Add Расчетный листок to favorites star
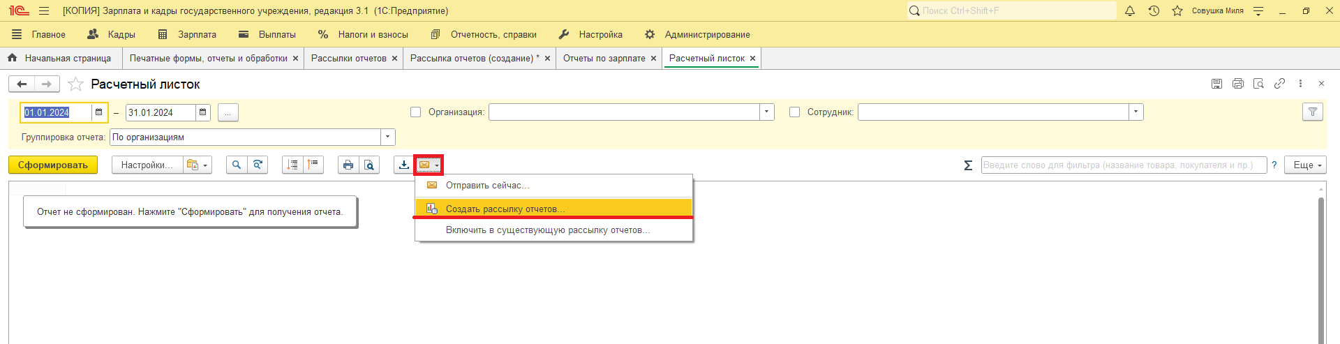1340x344 pixels. 75,84
